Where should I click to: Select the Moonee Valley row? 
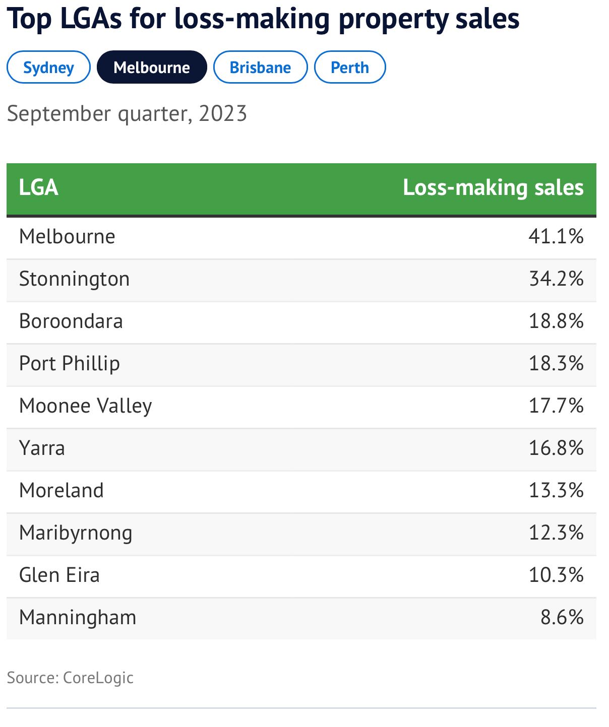pos(85,406)
